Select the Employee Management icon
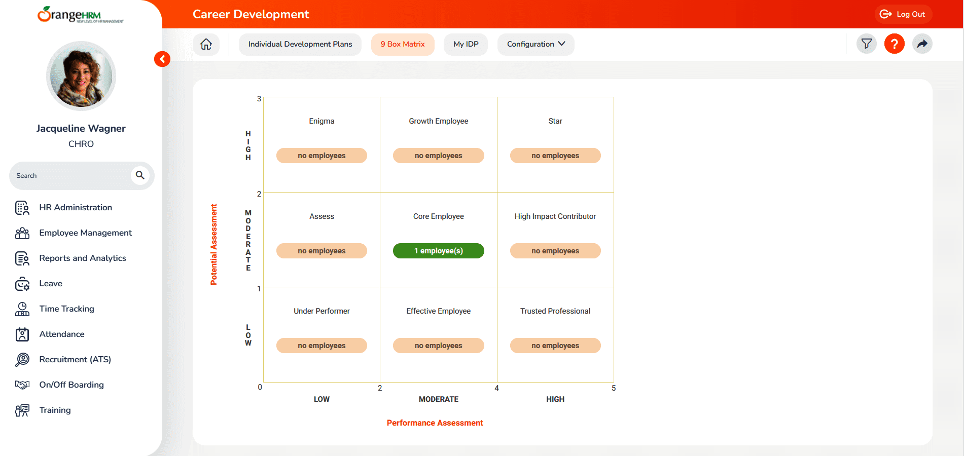 click(x=22, y=233)
